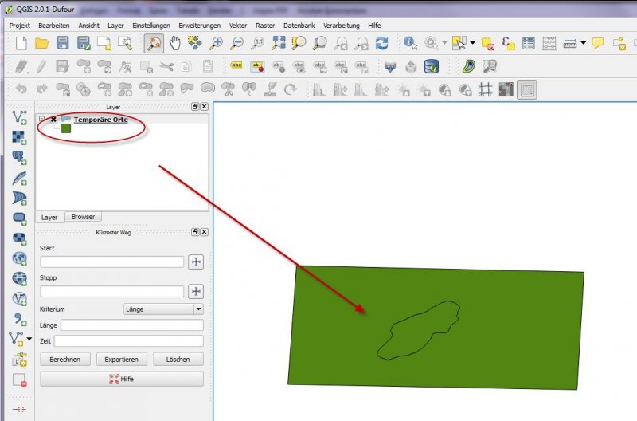
Task: Click the Refresh map icon
Action: coord(382,43)
